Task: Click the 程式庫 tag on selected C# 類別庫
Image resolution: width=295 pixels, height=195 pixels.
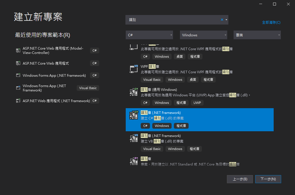Action: click(181, 126)
